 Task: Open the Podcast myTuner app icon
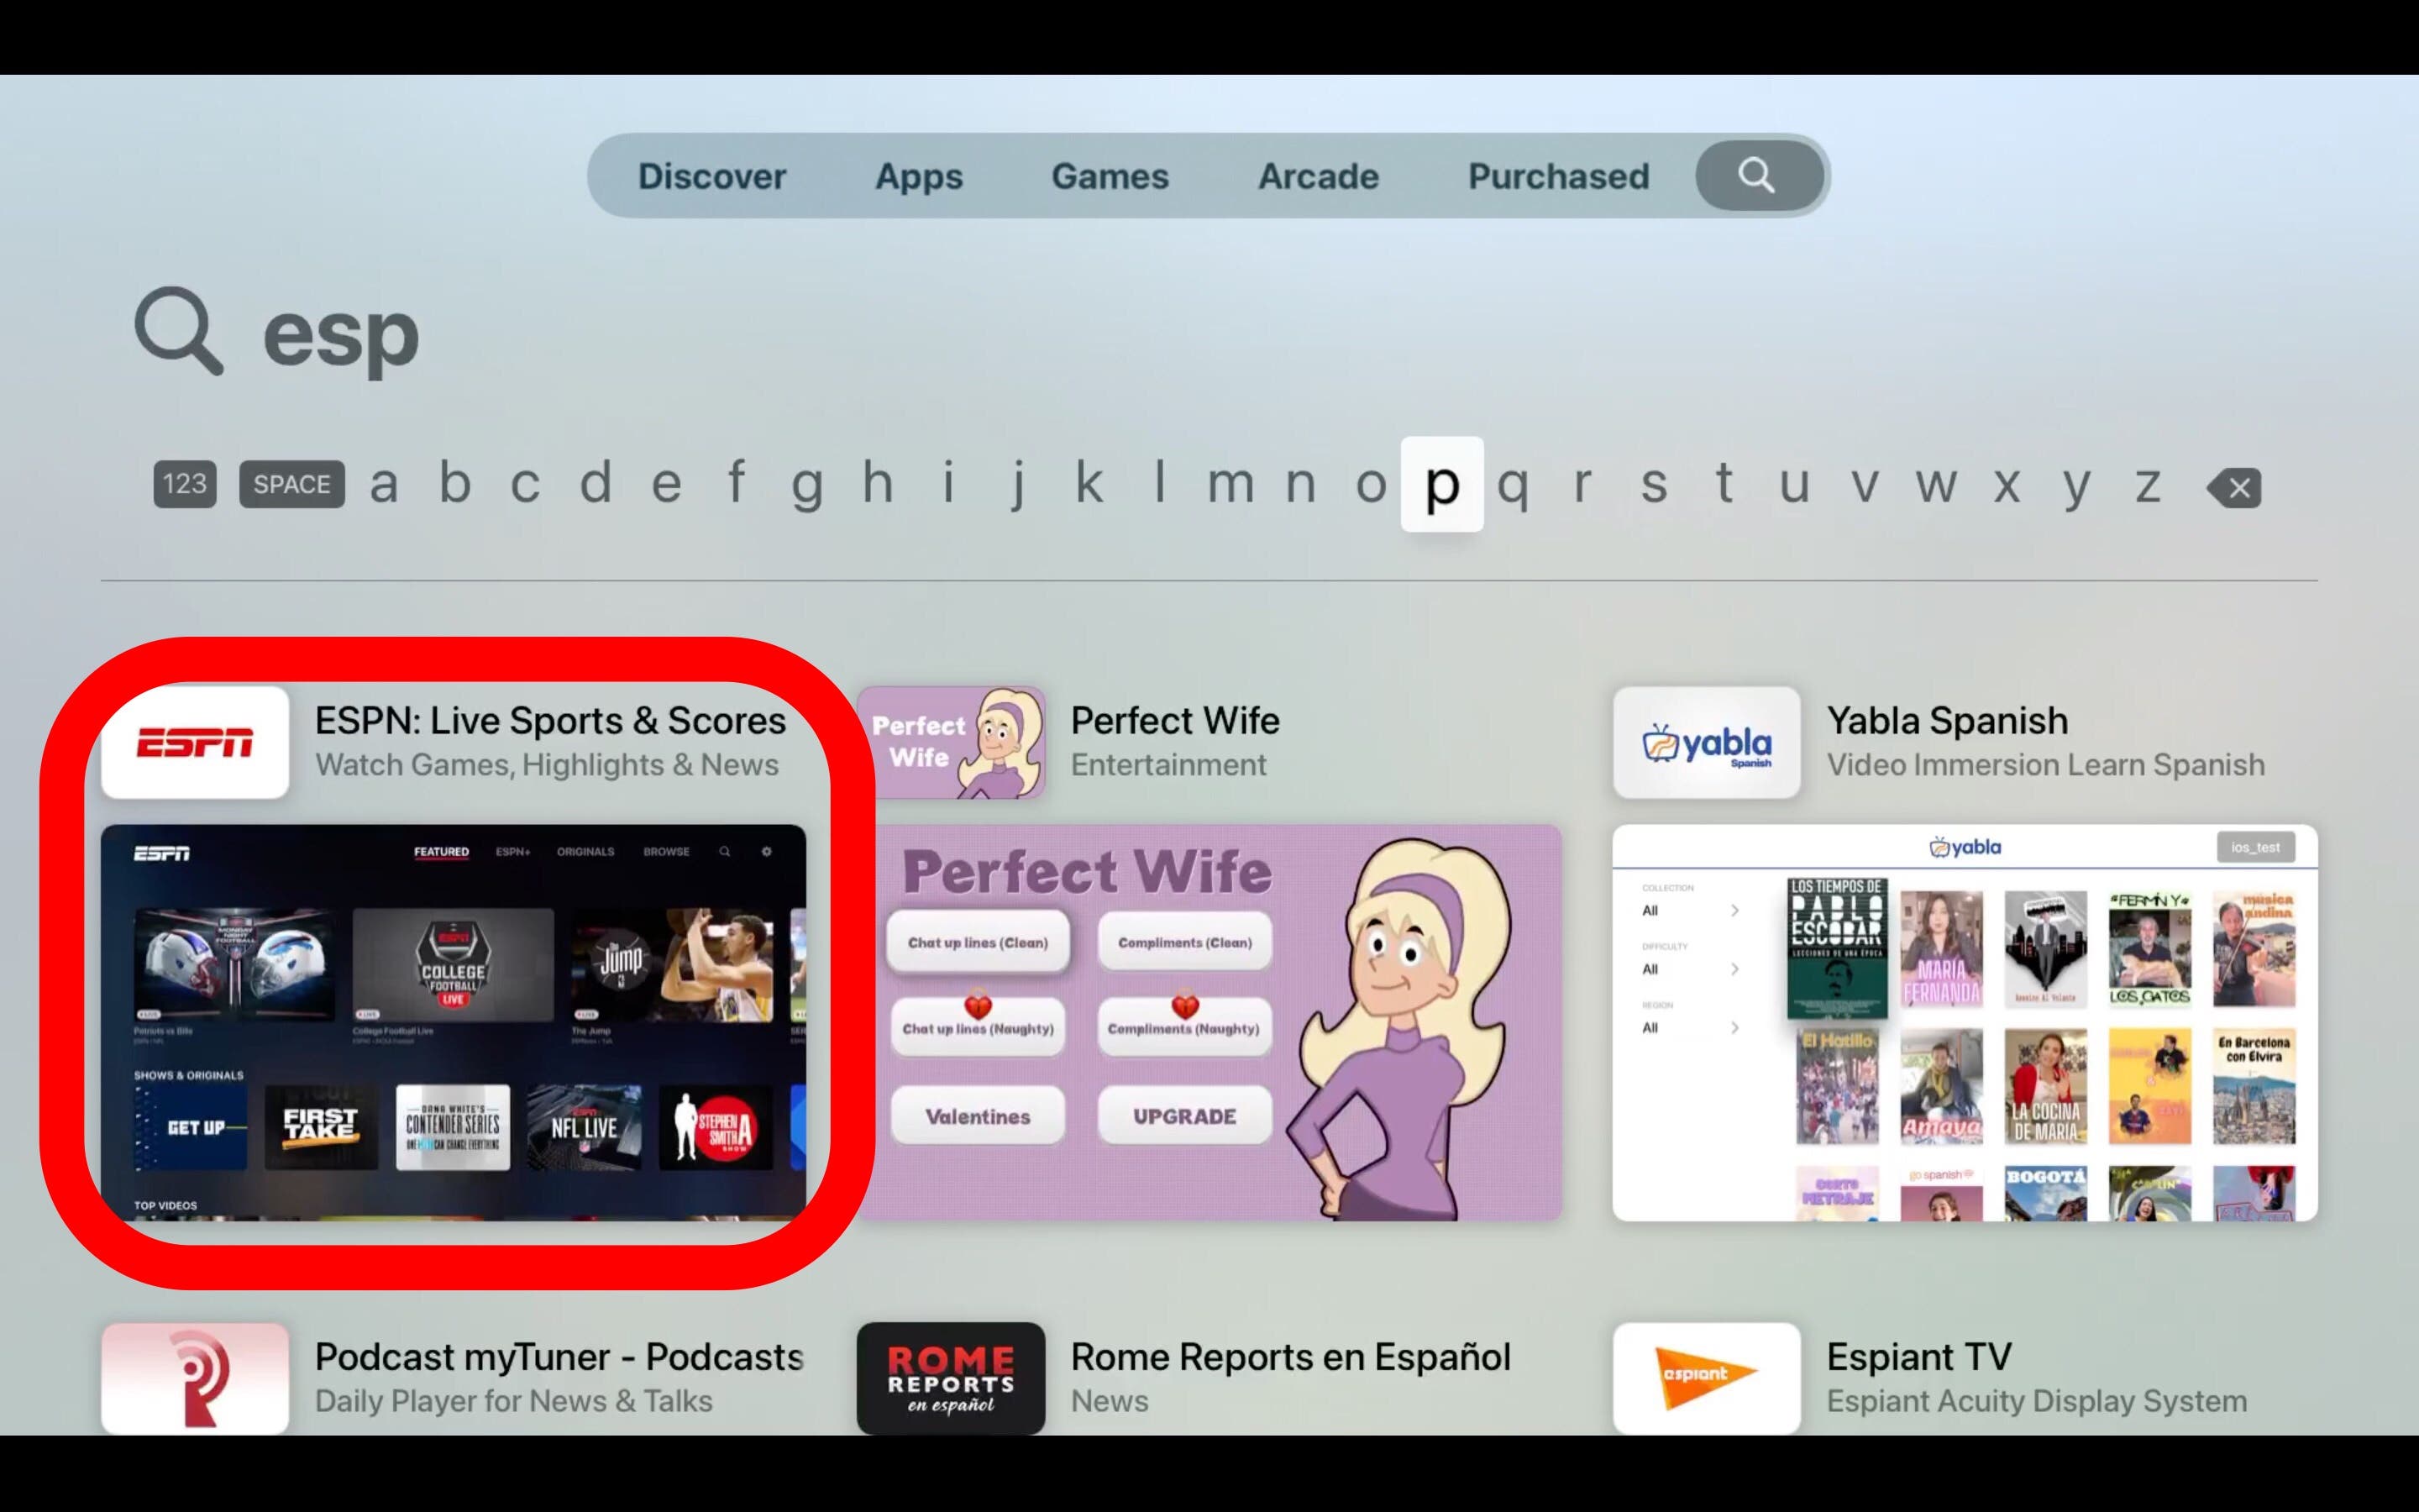pos(195,1378)
